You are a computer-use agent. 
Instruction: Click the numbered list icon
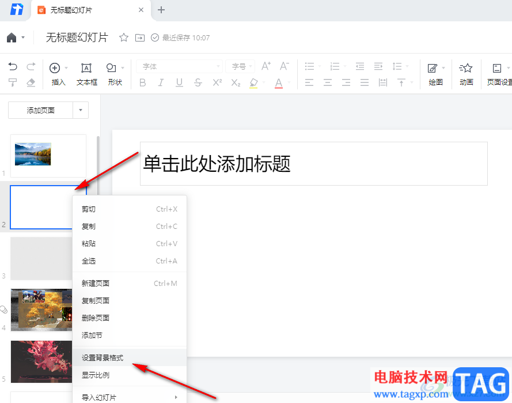335,67
